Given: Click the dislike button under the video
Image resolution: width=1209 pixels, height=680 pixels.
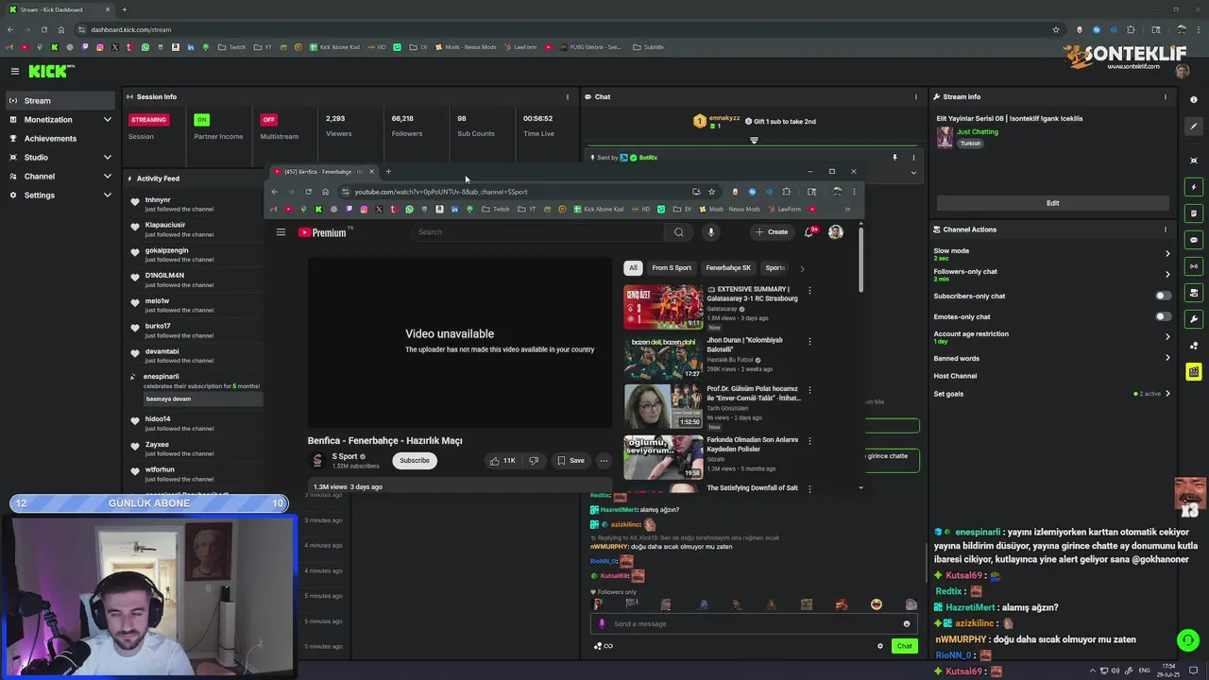Looking at the screenshot, I should tap(534, 461).
